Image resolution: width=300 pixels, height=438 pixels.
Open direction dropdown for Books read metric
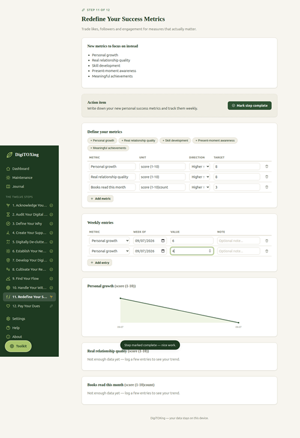click(200, 187)
